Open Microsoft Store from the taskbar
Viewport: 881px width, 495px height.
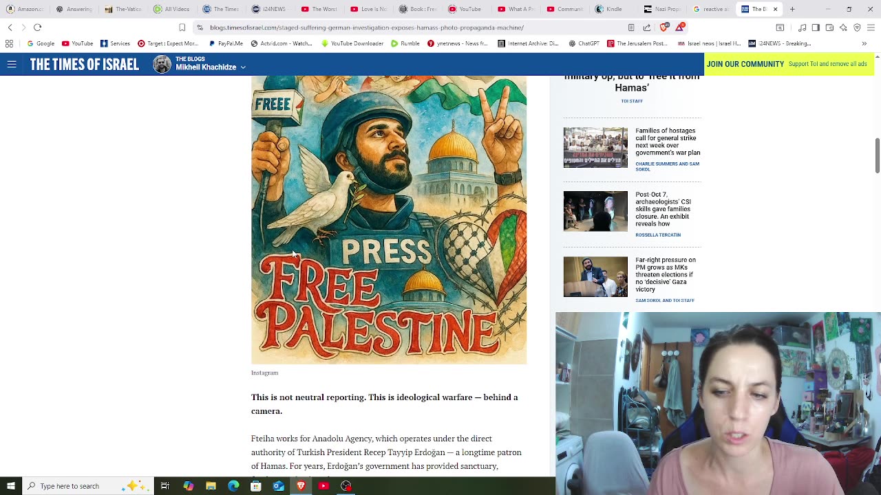[255, 486]
